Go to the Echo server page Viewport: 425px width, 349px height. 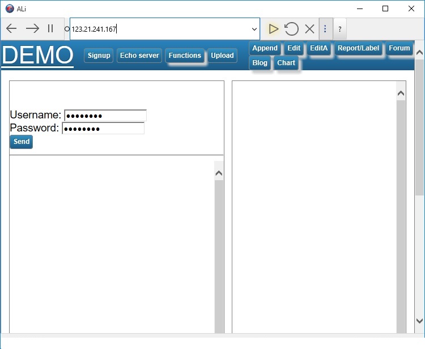[139, 56]
